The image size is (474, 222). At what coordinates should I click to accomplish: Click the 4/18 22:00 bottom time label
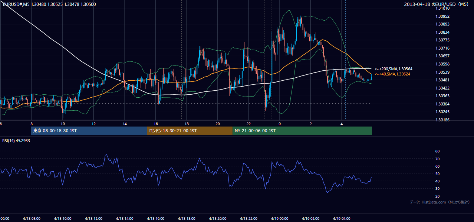pyautogui.click(x=248, y=219)
